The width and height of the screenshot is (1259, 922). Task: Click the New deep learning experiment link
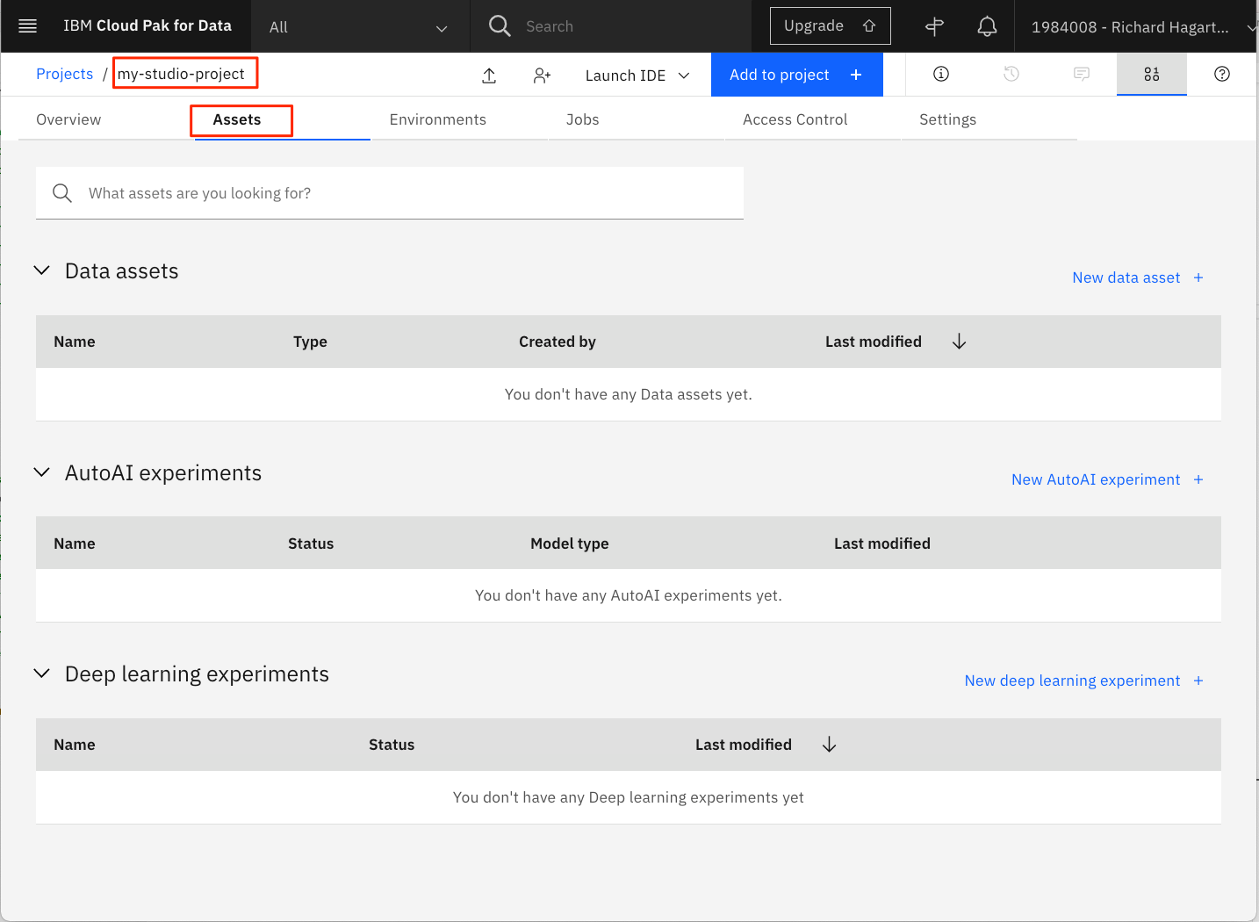[1072, 681]
